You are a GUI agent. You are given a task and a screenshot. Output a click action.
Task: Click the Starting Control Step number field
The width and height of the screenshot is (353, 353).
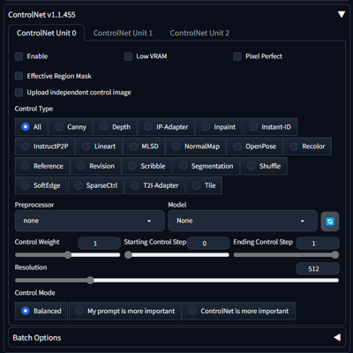(x=208, y=244)
